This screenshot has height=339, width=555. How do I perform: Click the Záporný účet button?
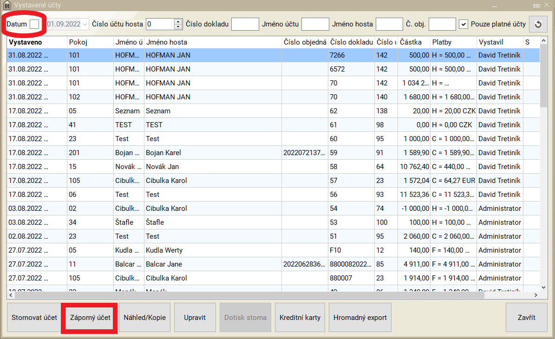[90, 318]
